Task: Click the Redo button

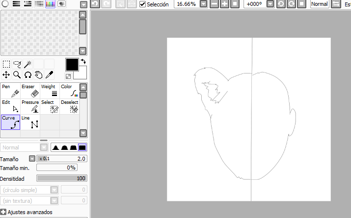Action: [106, 4]
